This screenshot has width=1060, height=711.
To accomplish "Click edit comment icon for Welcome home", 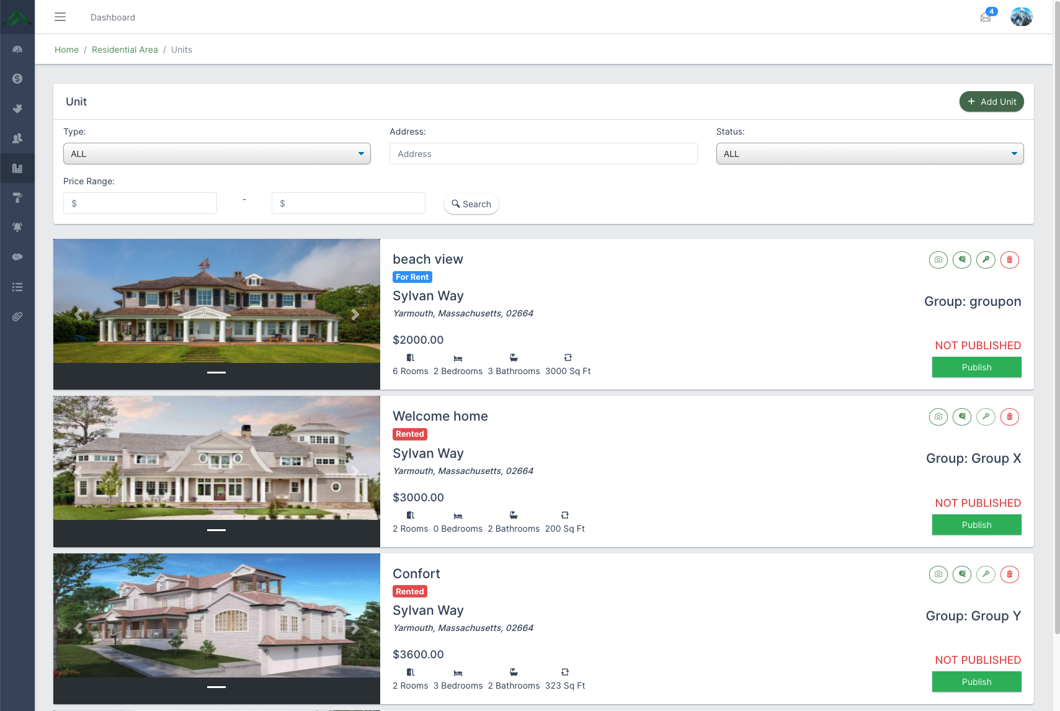I will pos(962,417).
